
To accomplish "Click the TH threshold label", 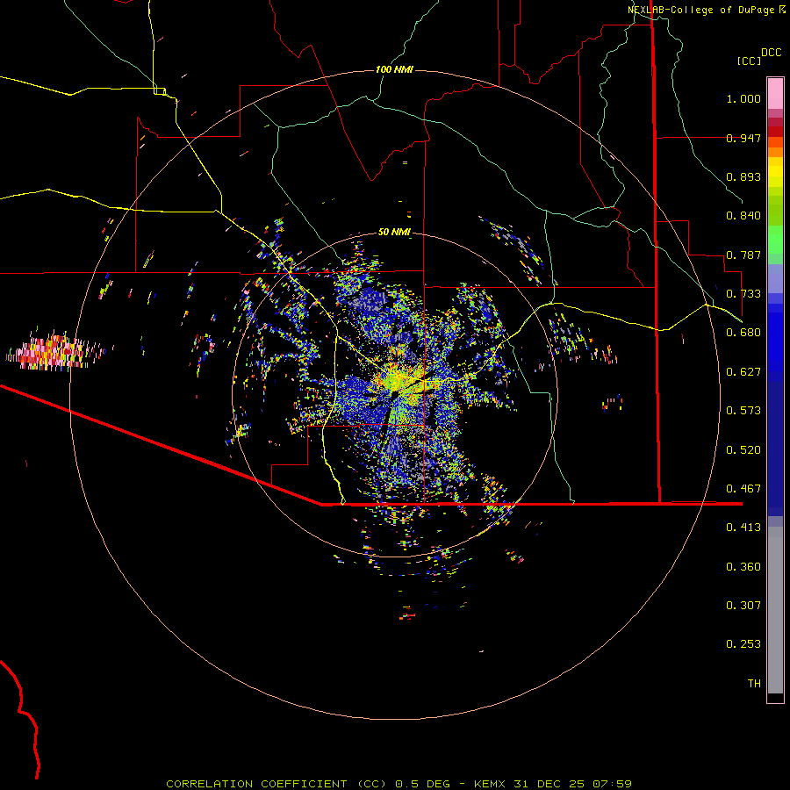I will coord(754,684).
